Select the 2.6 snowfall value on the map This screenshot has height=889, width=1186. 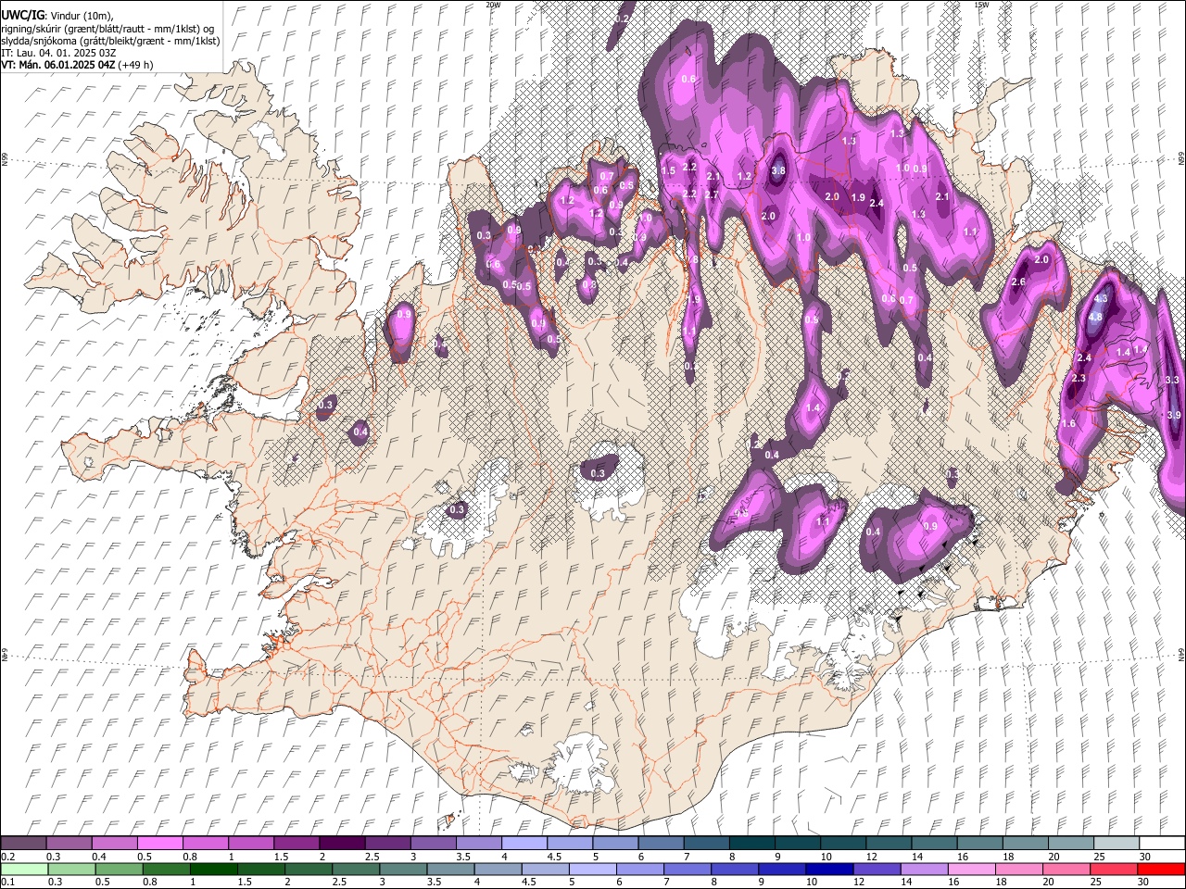point(1018,282)
